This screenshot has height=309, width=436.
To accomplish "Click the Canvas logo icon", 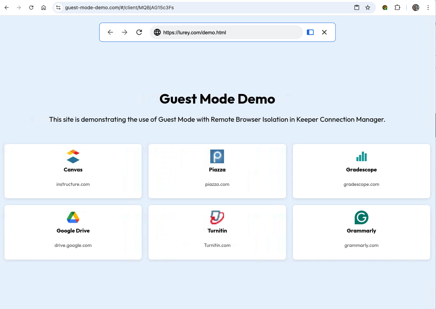I will [x=73, y=156].
